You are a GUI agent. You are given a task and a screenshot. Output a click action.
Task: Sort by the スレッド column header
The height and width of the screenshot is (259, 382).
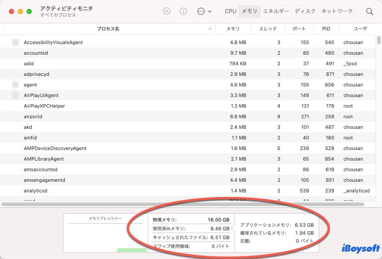coord(268,29)
